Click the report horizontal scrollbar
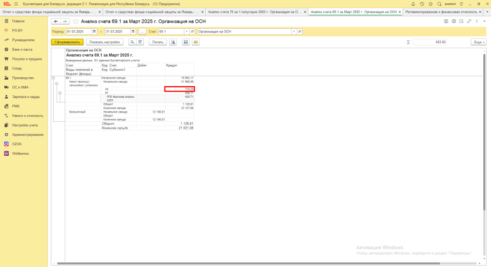 coord(248,263)
